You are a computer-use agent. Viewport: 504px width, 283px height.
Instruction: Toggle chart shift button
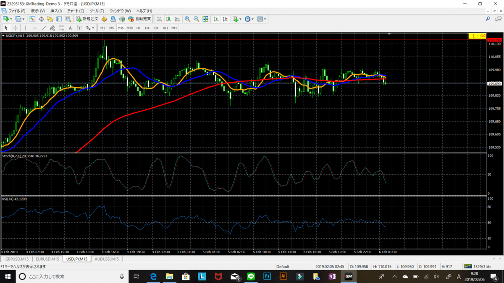pyautogui.click(x=225, y=19)
